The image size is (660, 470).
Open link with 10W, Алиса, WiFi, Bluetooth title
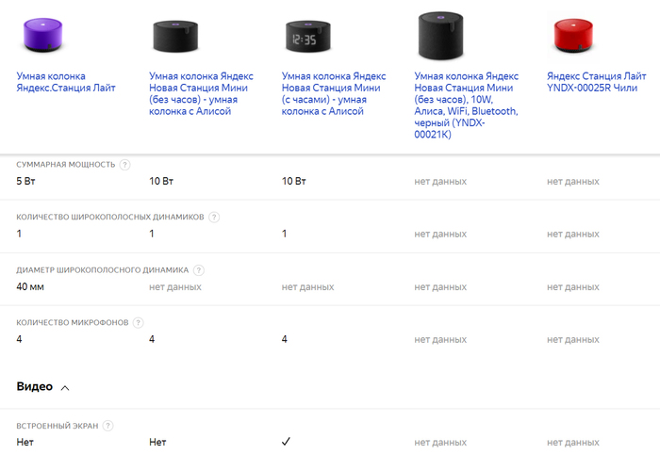coord(467,105)
